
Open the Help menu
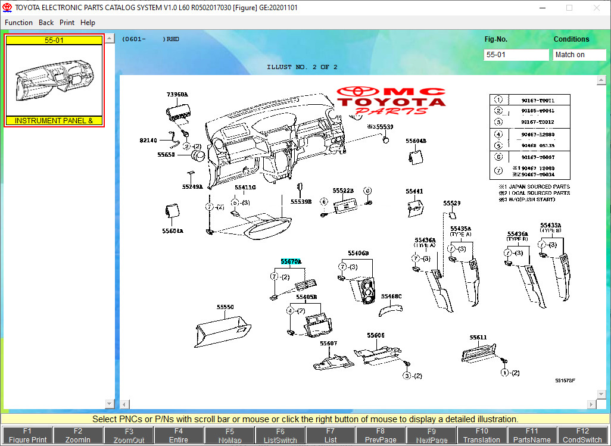pyautogui.click(x=88, y=23)
